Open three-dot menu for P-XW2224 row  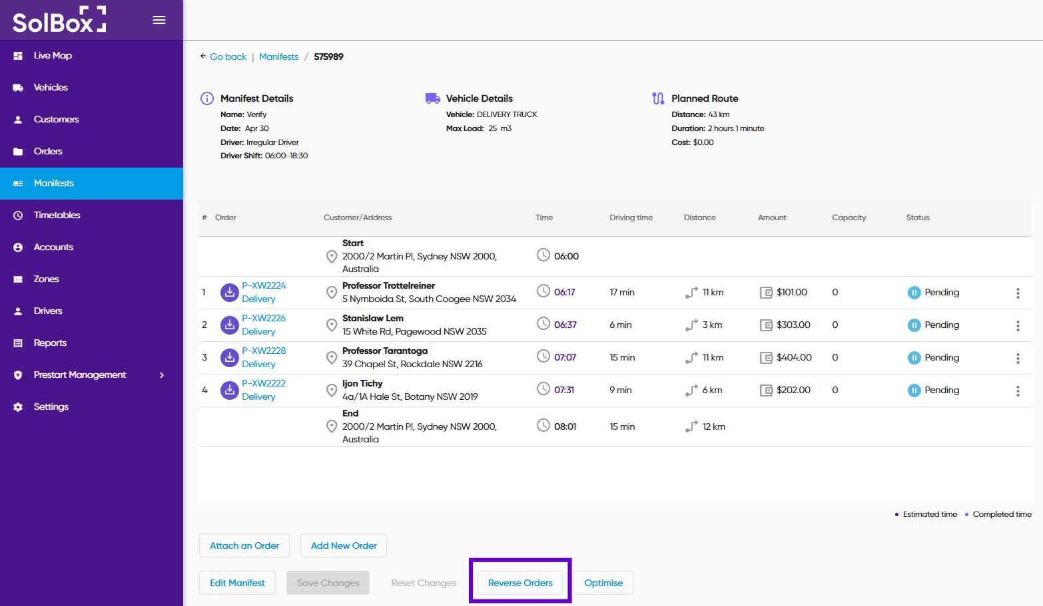[x=1018, y=293]
